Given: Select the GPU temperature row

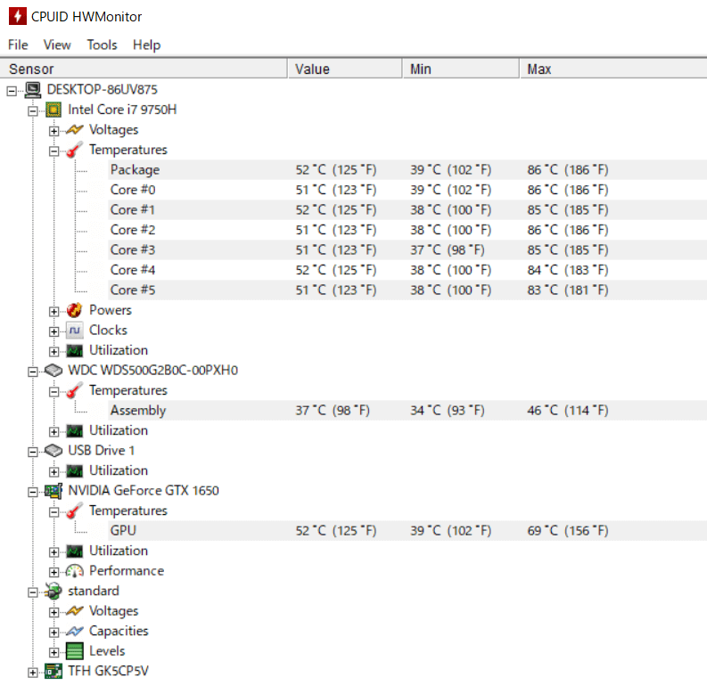Looking at the screenshot, I should coord(407,531).
